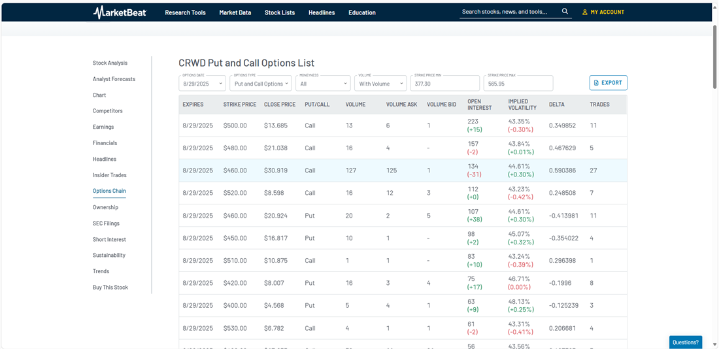
Task: Click the MarketBeat logo
Action: pyautogui.click(x=120, y=12)
